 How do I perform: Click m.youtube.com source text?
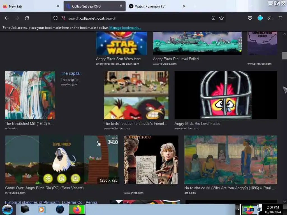15,193
